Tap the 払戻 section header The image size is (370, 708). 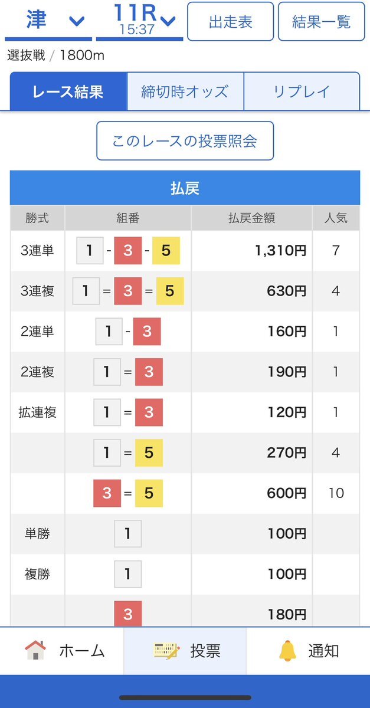click(185, 188)
